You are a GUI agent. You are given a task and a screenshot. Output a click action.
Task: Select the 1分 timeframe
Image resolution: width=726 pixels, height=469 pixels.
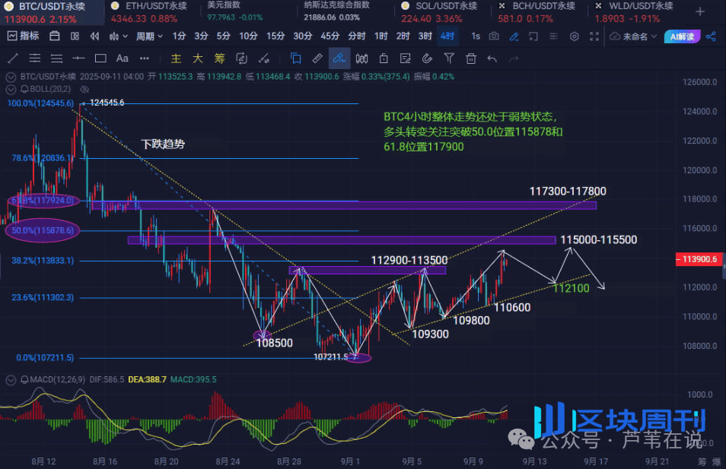pyautogui.click(x=179, y=36)
